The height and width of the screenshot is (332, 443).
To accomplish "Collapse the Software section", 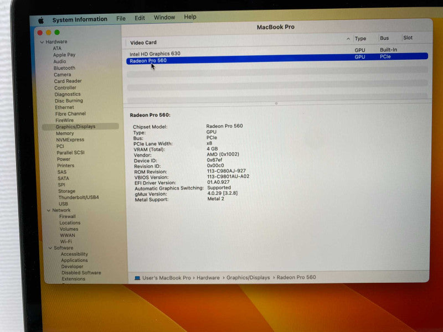I will pyautogui.click(x=50, y=248).
